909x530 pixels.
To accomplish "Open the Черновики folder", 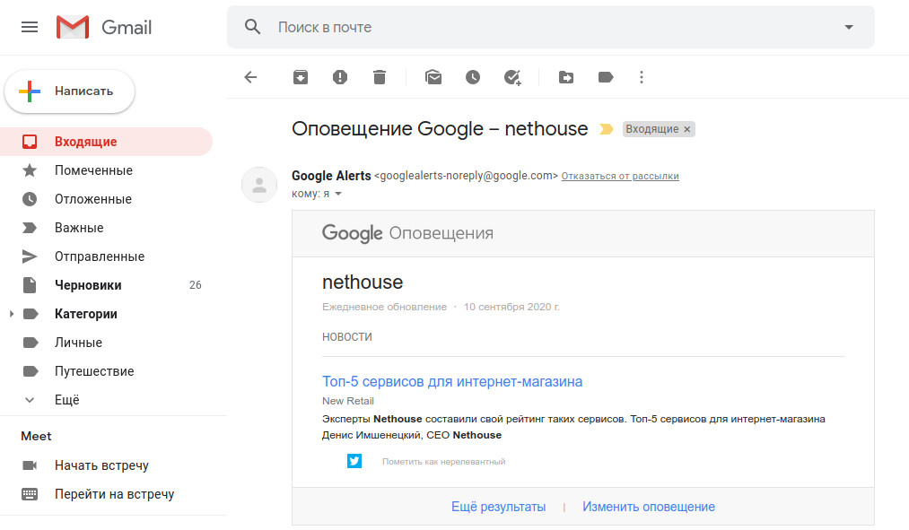I will (x=88, y=285).
